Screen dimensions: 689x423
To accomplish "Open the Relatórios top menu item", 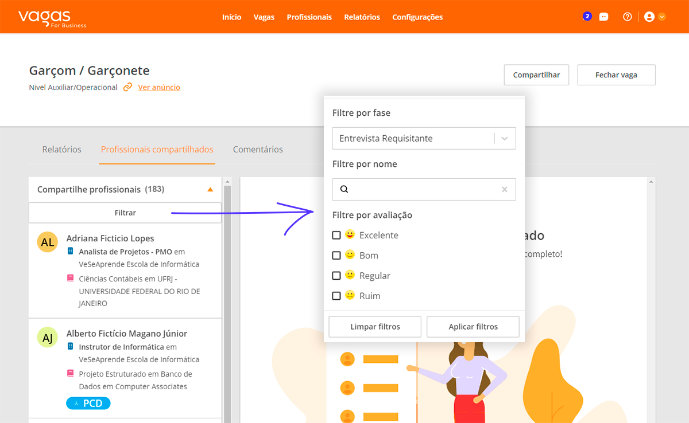I will click(362, 17).
